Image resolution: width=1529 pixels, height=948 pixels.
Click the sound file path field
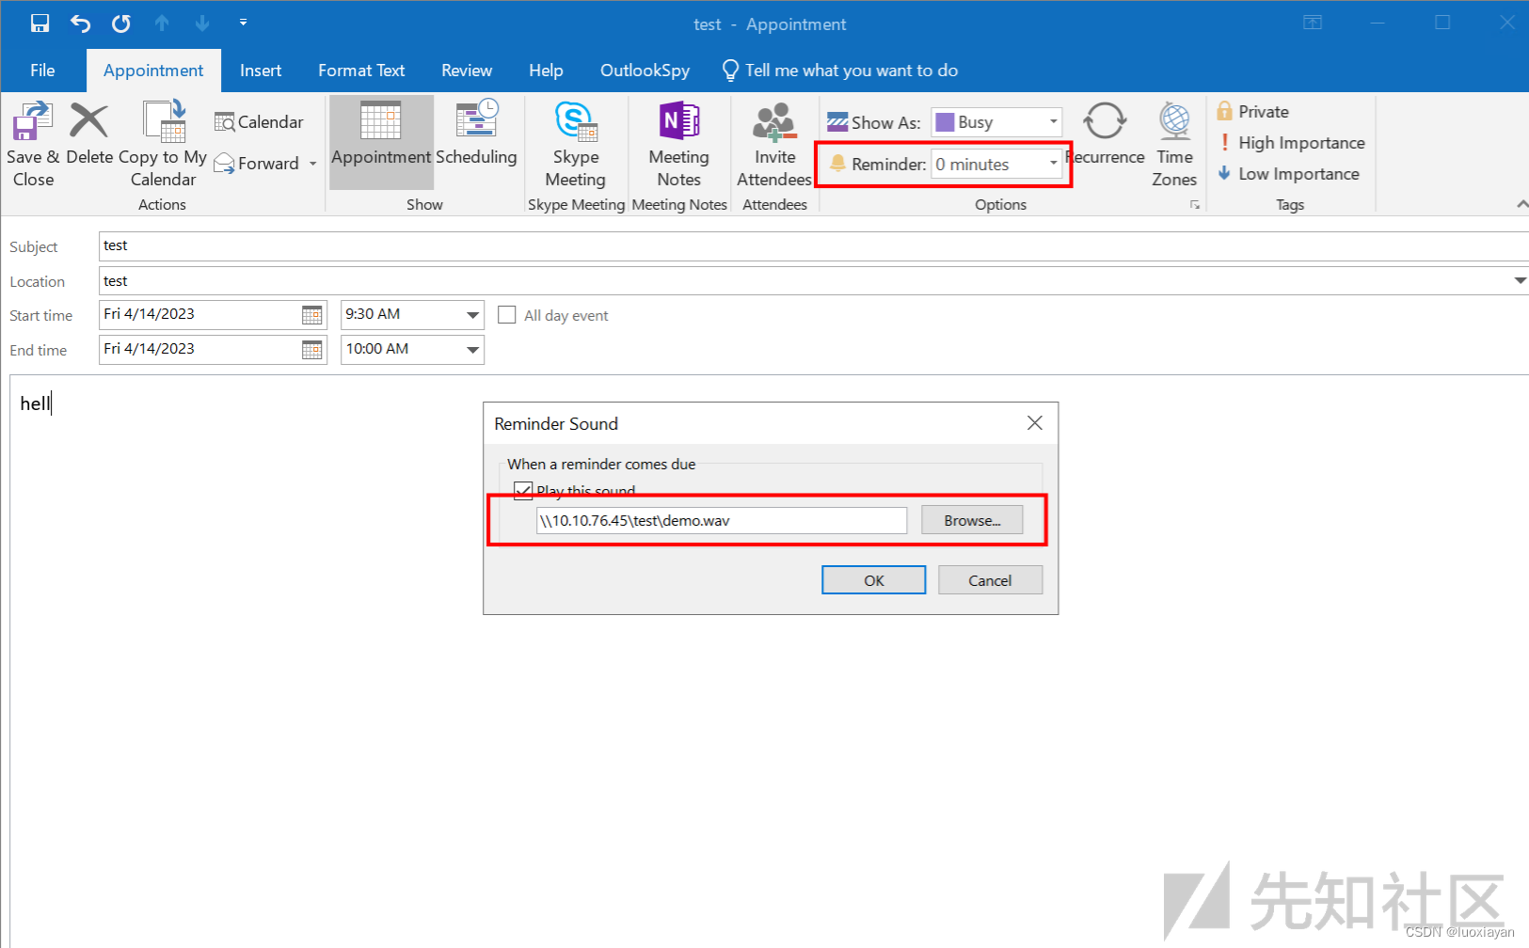(722, 520)
